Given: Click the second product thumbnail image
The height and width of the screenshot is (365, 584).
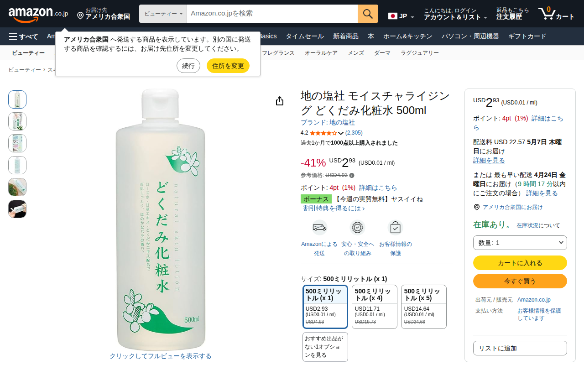Looking at the screenshot, I should click(x=17, y=121).
